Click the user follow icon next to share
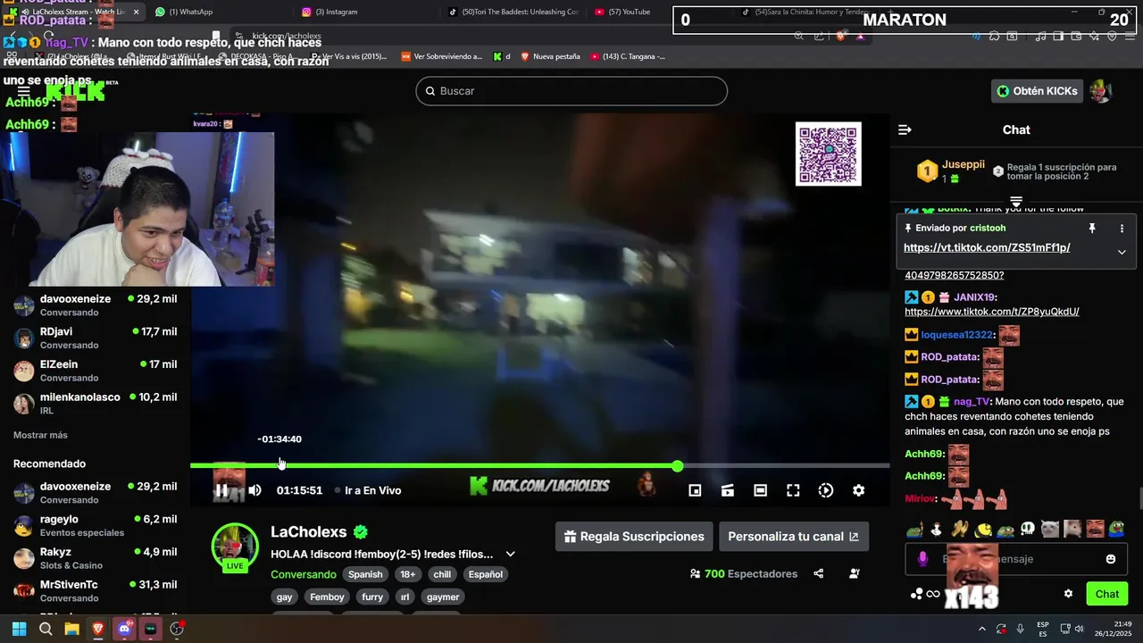1143x643 pixels. pos(855,573)
